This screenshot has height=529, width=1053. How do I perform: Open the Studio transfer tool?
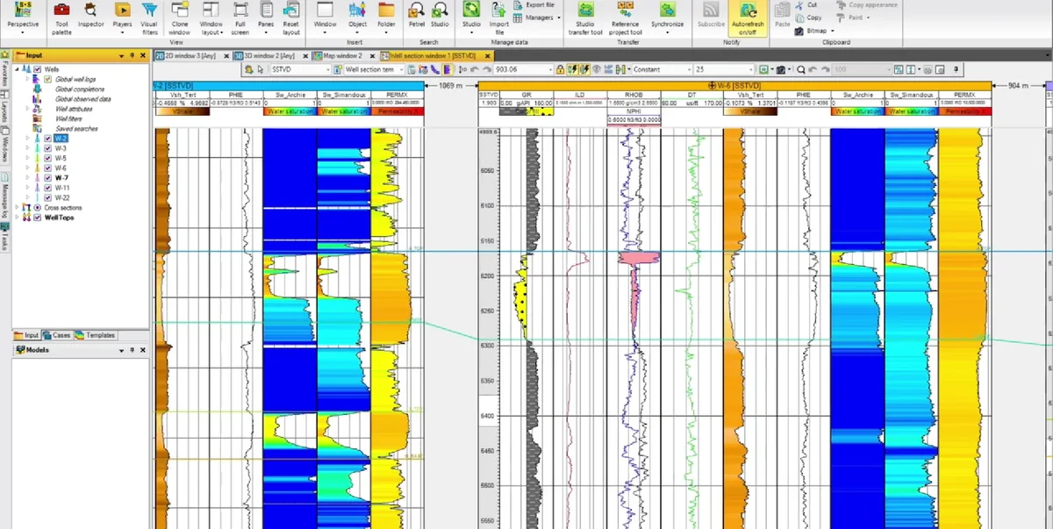point(584,18)
